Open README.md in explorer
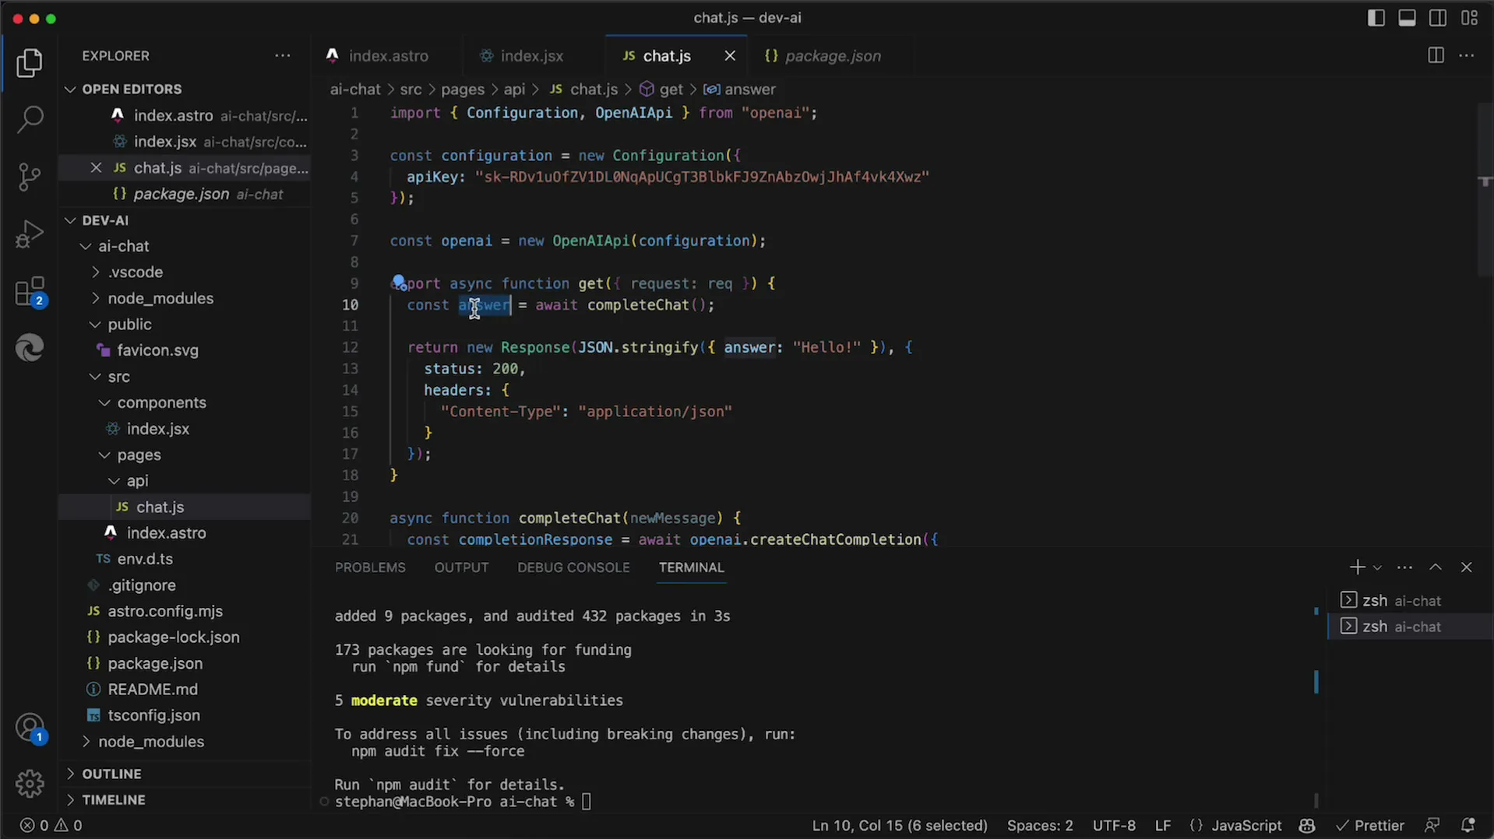1494x839 pixels. click(185, 690)
